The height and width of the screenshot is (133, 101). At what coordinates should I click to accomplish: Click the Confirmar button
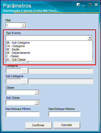tap(38, 125)
